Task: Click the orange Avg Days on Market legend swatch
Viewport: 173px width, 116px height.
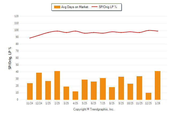Action: point(57,7)
